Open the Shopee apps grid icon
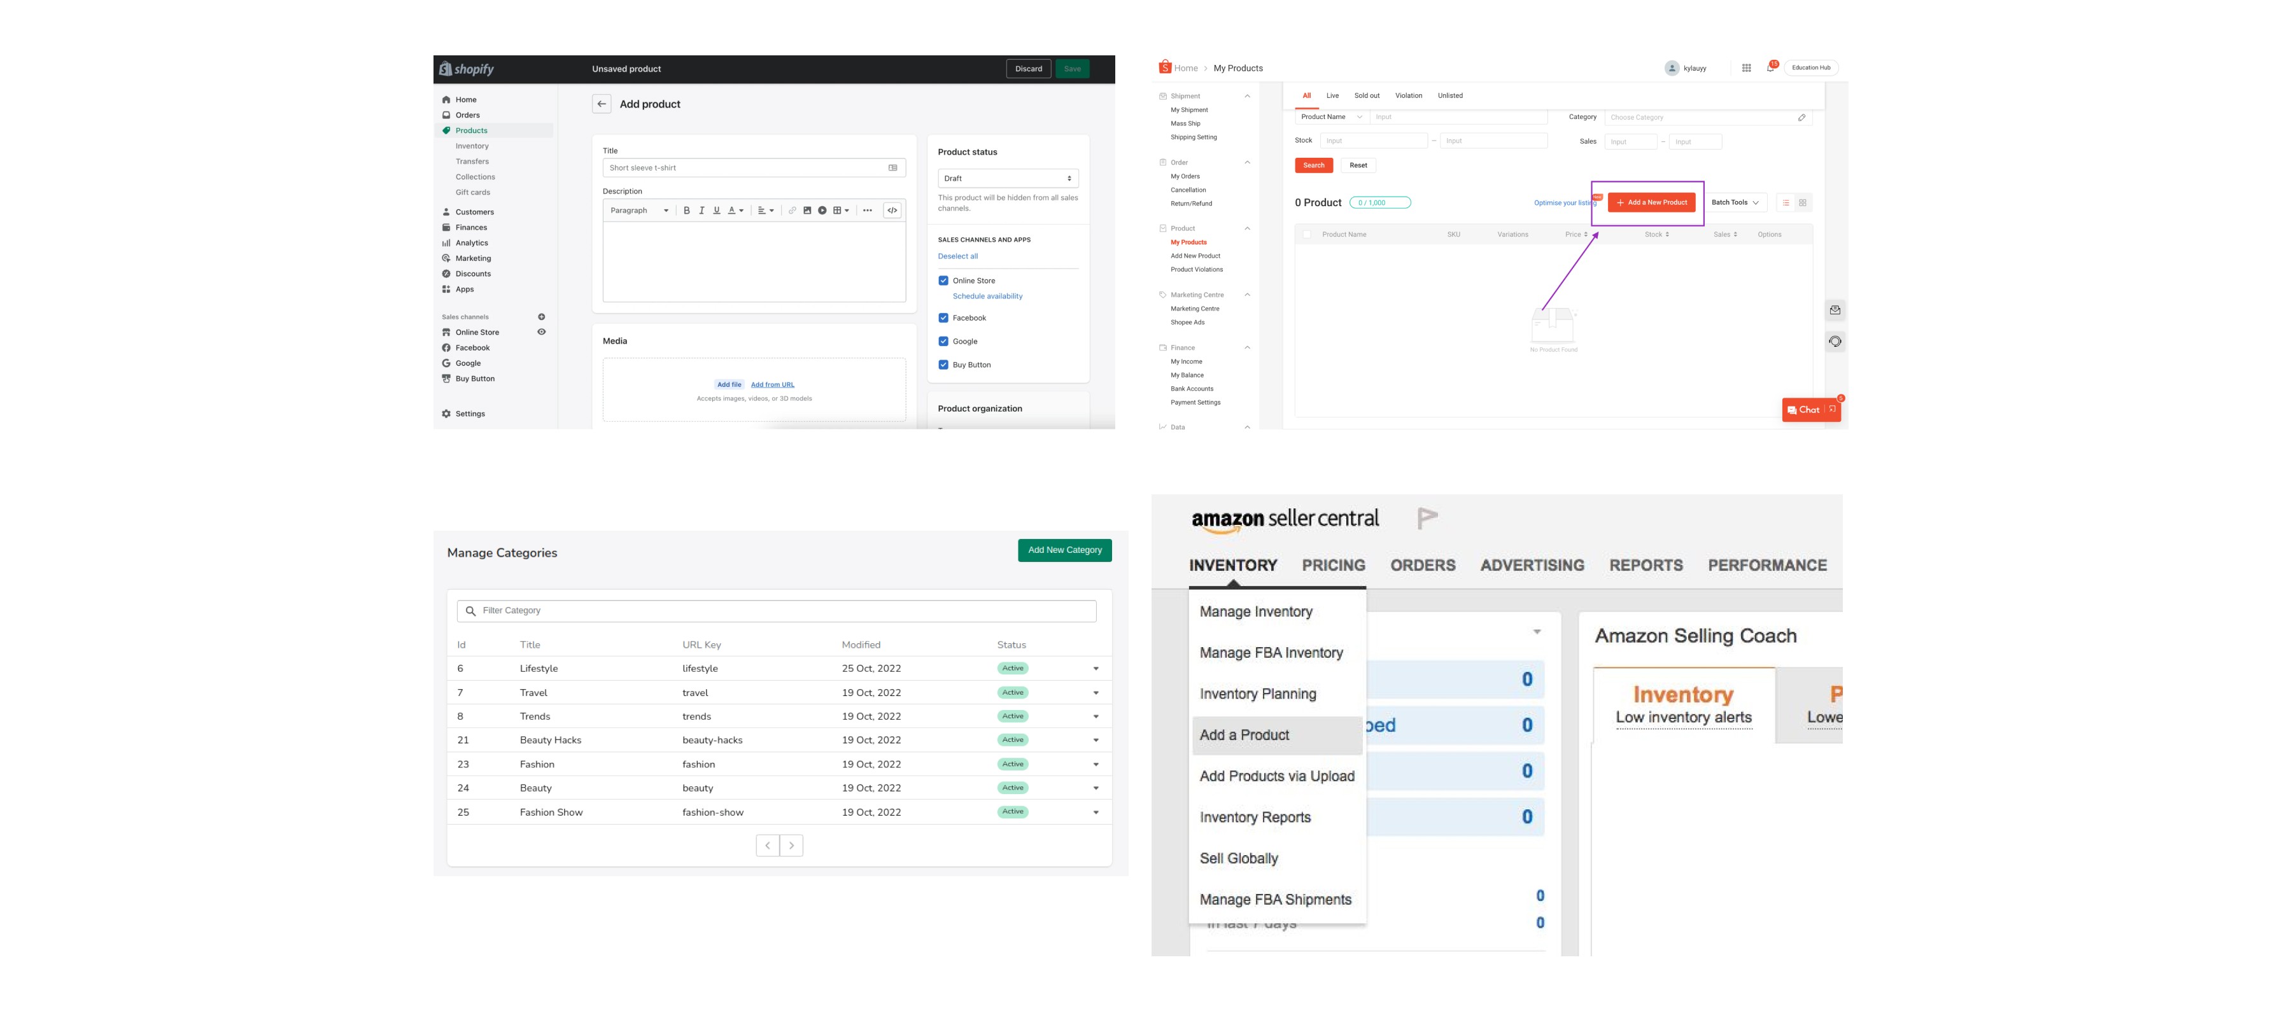The image size is (2284, 1011). [x=1746, y=68]
